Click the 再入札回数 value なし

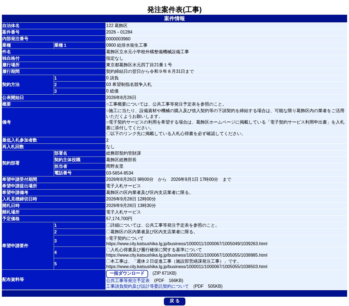click(110, 146)
